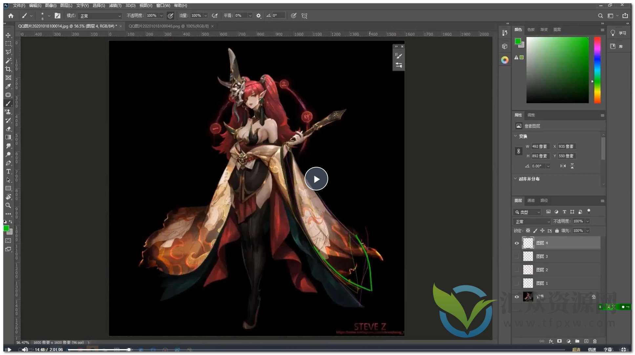Select the Polygonal Lasso tool

(x=8, y=52)
